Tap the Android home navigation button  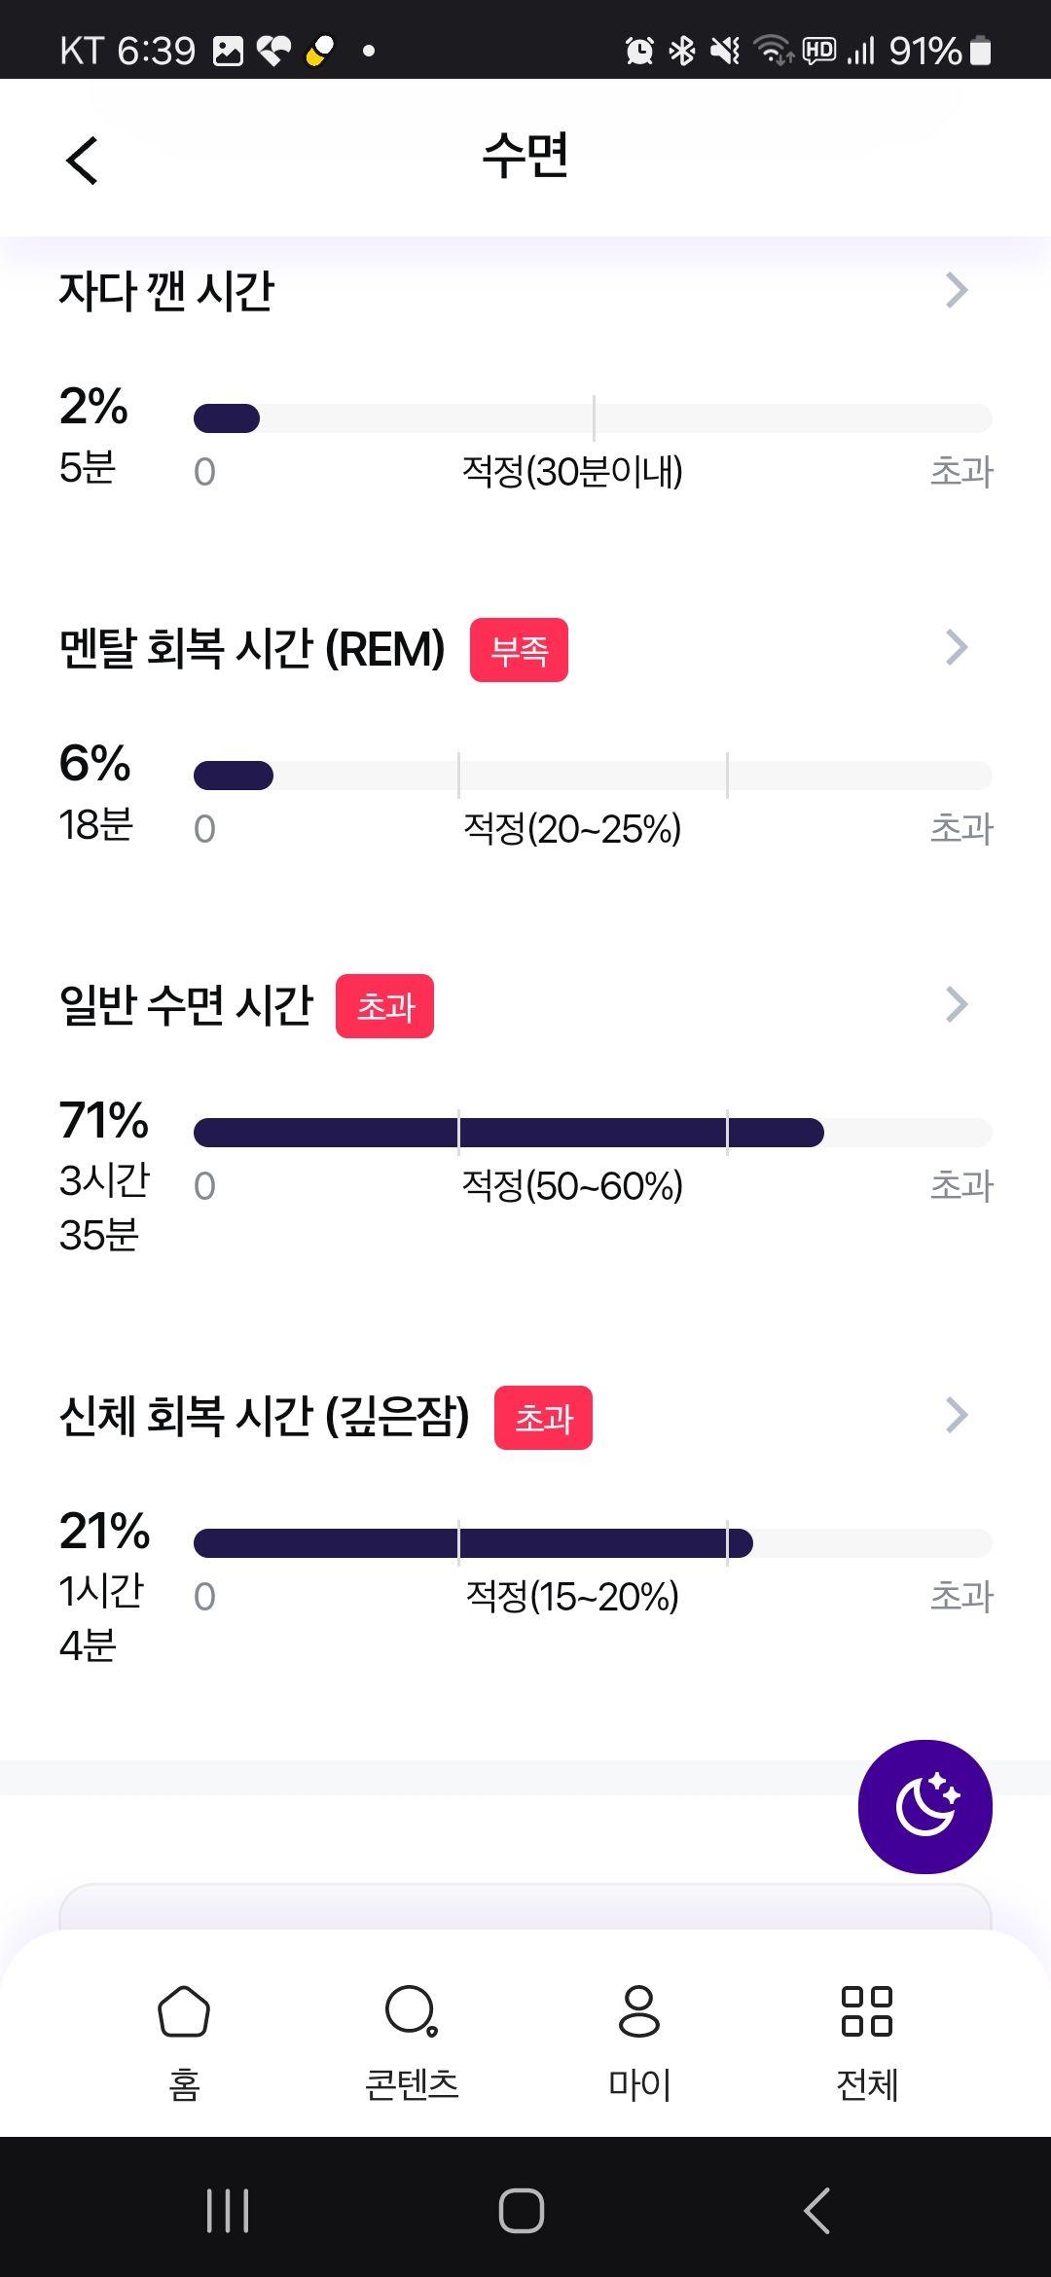522,2211
